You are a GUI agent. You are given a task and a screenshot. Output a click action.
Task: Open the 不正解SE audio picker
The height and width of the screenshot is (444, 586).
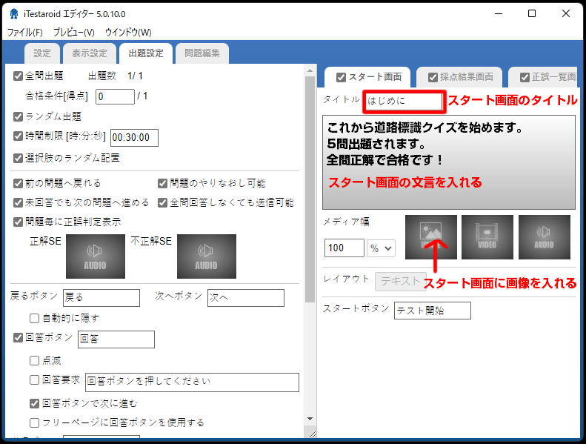click(206, 256)
